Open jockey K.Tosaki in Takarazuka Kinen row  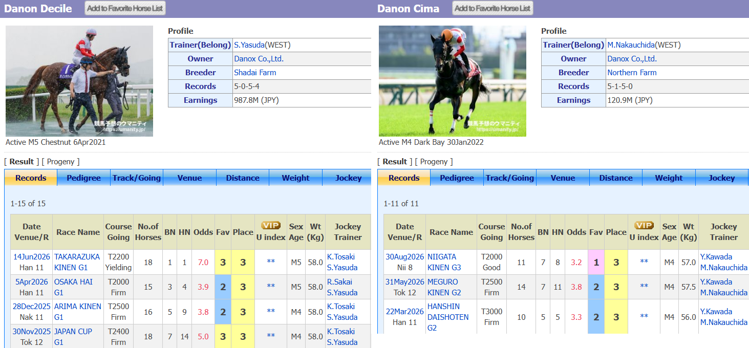[341, 257]
